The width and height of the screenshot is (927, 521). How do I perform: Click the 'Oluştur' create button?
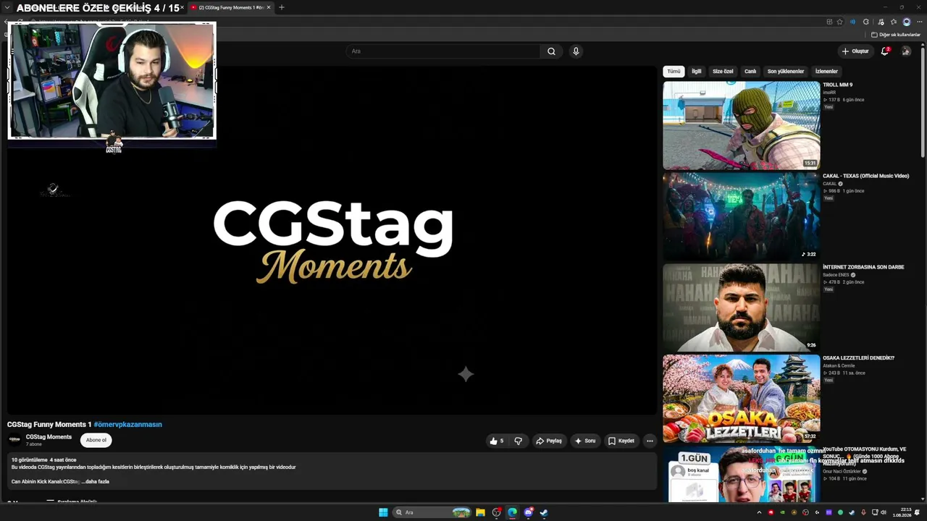click(855, 51)
